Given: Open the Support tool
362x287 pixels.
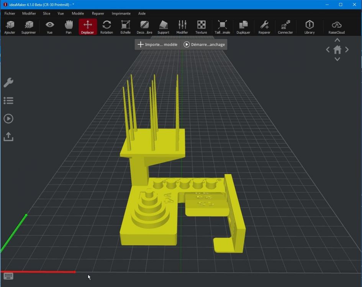Looking at the screenshot, I should pyautogui.click(x=163, y=27).
